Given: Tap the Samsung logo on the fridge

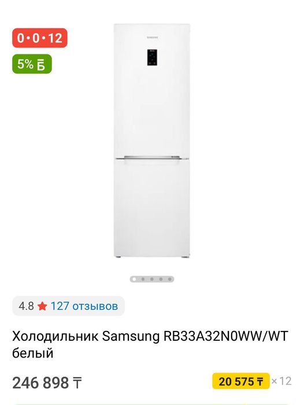Looking at the screenshot, I should [152, 38].
